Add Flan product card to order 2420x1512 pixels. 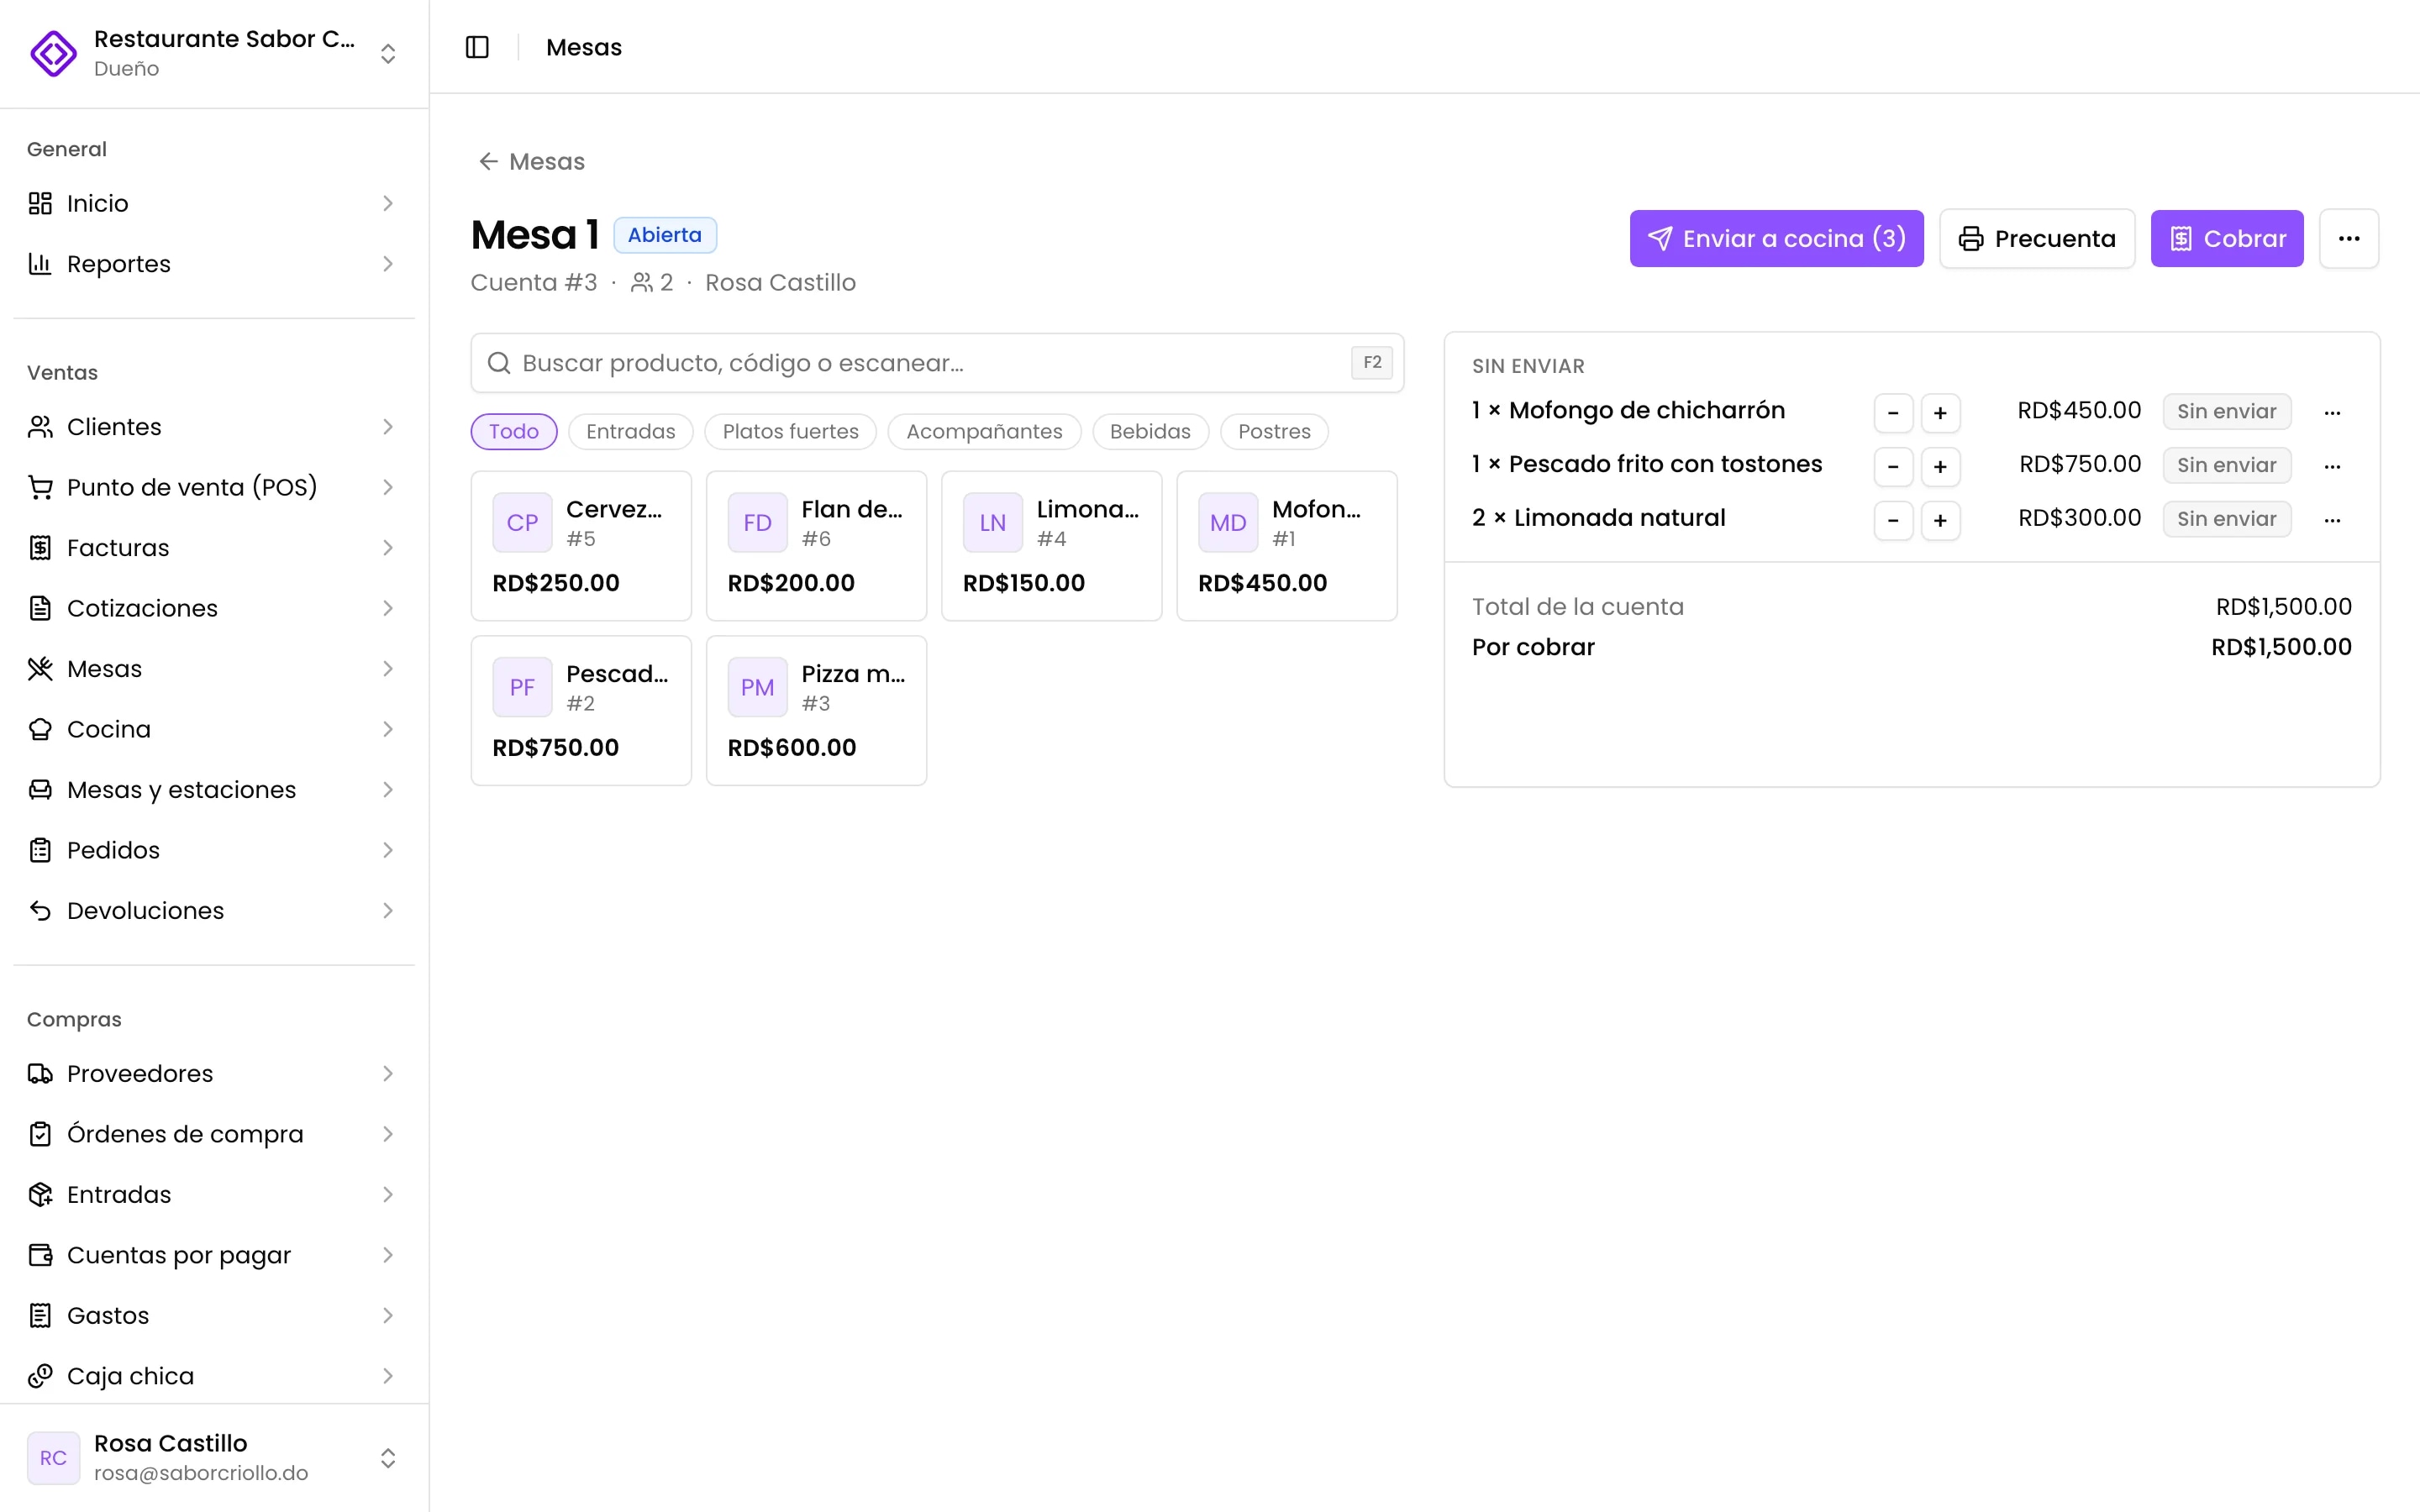point(816,546)
